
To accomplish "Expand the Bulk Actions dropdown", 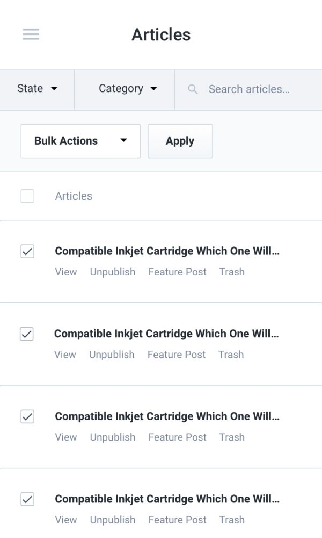I will point(80,141).
